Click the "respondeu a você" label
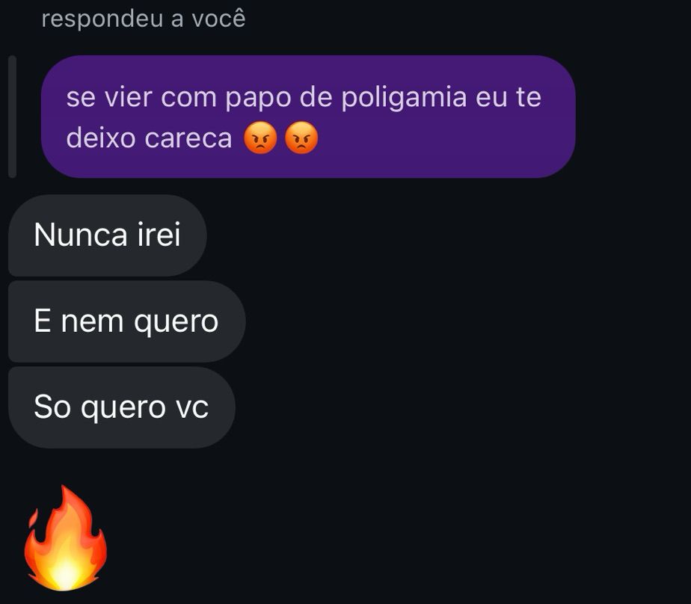691x604 pixels. (144, 19)
